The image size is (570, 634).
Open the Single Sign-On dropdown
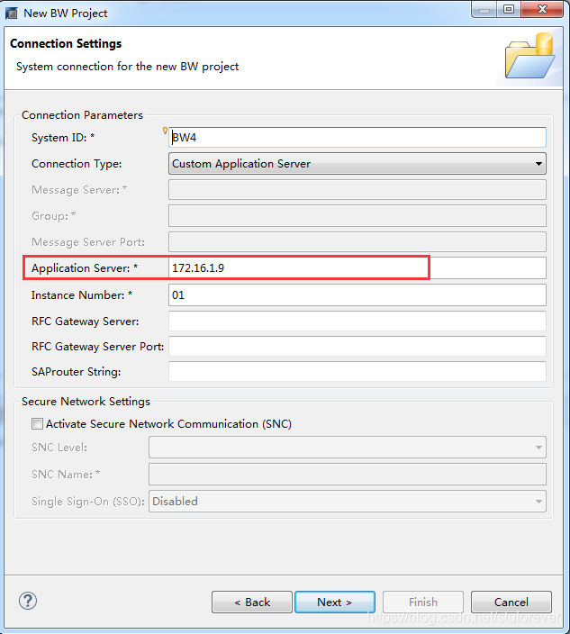coord(348,502)
